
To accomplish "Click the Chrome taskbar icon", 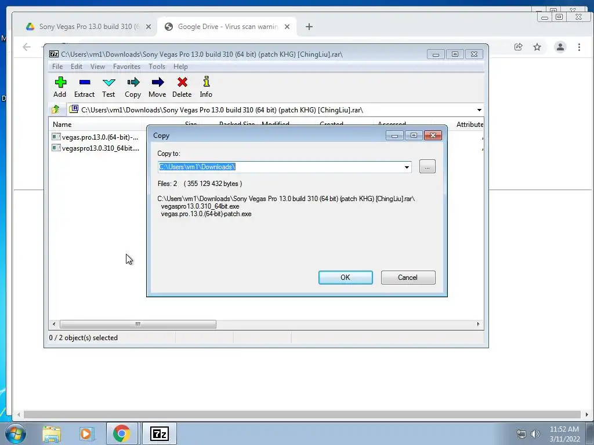I will point(122,433).
